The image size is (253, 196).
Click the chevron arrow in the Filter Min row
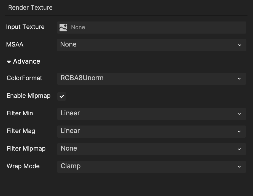pos(239,114)
